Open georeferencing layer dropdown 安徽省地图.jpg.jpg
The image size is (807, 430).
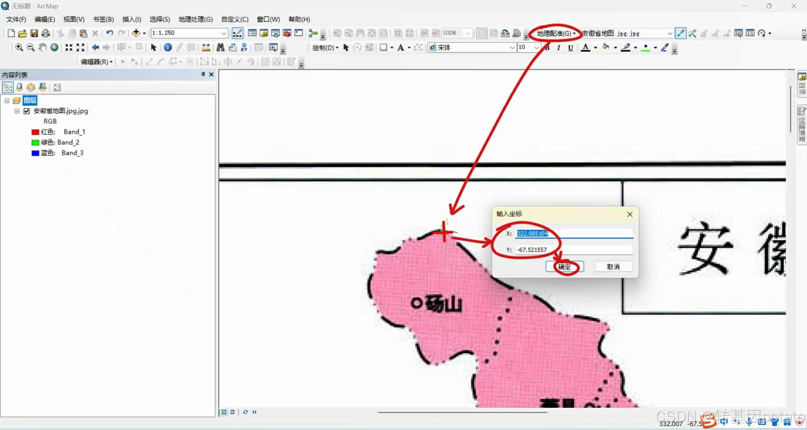[x=670, y=33]
